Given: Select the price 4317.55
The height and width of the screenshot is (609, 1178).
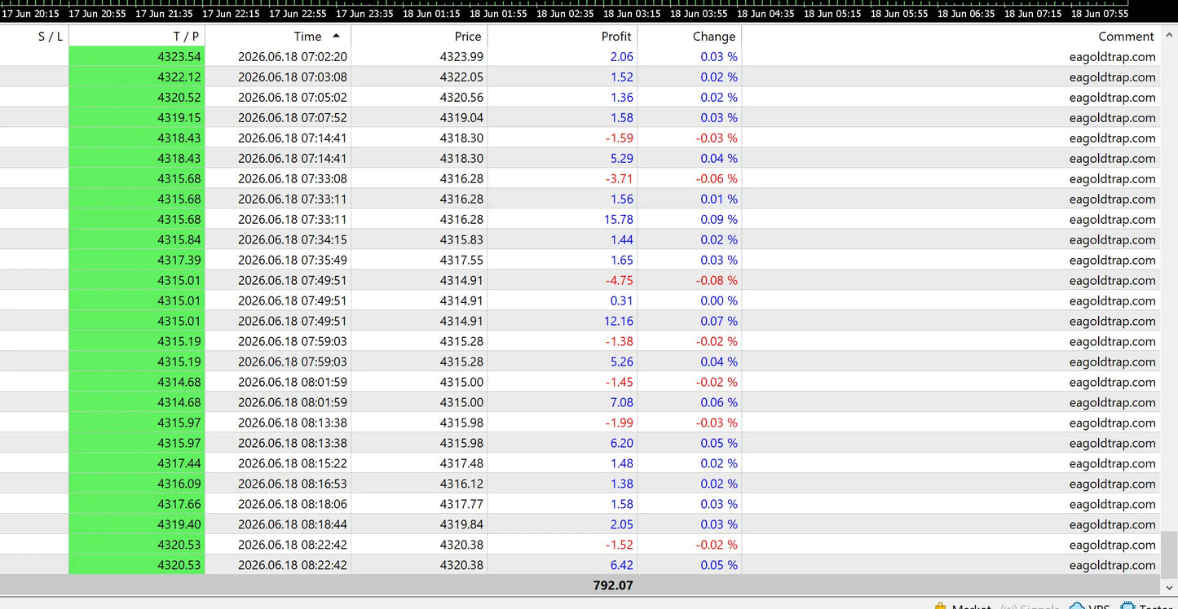Looking at the screenshot, I should coord(461,260).
